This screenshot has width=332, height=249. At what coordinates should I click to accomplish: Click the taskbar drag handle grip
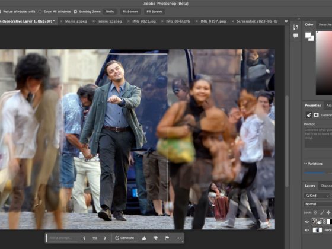point(46,238)
